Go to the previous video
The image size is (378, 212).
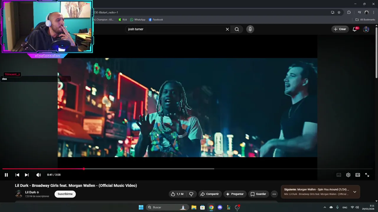(x=17, y=175)
